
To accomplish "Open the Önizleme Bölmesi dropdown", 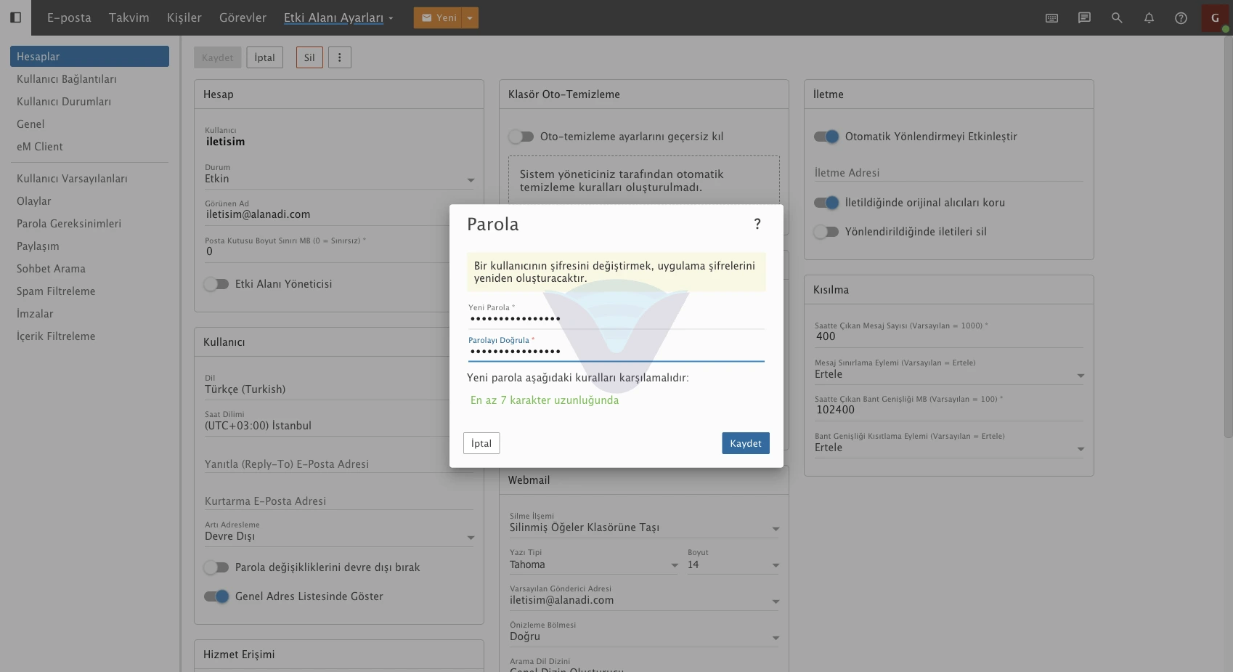I will coord(644,636).
